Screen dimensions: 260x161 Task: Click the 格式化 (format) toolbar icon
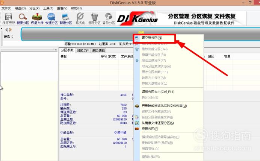click(80, 18)
